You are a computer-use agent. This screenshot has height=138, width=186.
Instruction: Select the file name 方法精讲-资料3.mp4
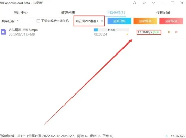point(23,30)
